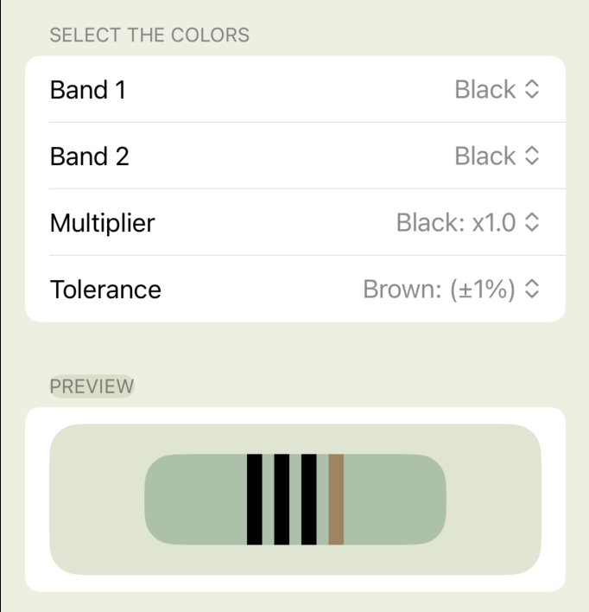Click the PREVIEW section header
This screenshot has width=589, height=612.
point(92,386)
